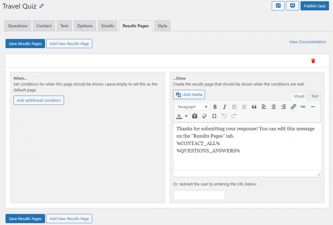
Task: Click the redirect URL input field
Action: 199,195
